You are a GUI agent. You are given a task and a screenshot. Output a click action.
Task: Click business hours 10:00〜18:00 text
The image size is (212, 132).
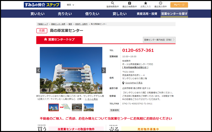(129, 57)
